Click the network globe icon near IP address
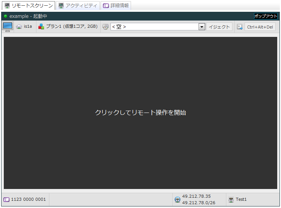Viewport: 281px width, 208px height. tap(177, 200)
